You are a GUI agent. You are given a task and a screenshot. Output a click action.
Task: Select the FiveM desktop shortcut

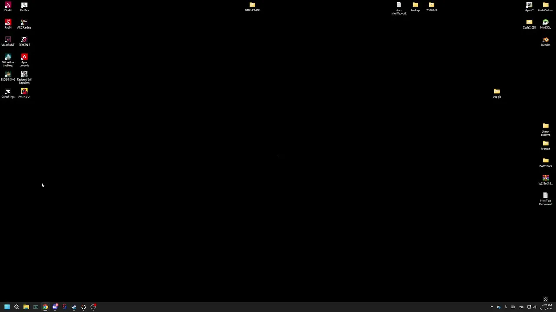pyautogui.click(x=8, y=6)
